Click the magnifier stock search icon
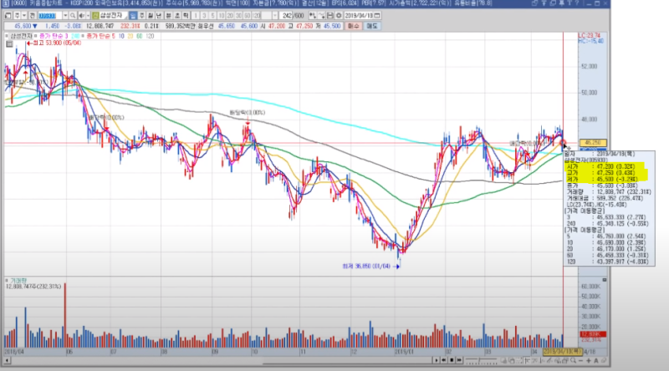Screen dimensions: 669x371 (x=73, y=15)
